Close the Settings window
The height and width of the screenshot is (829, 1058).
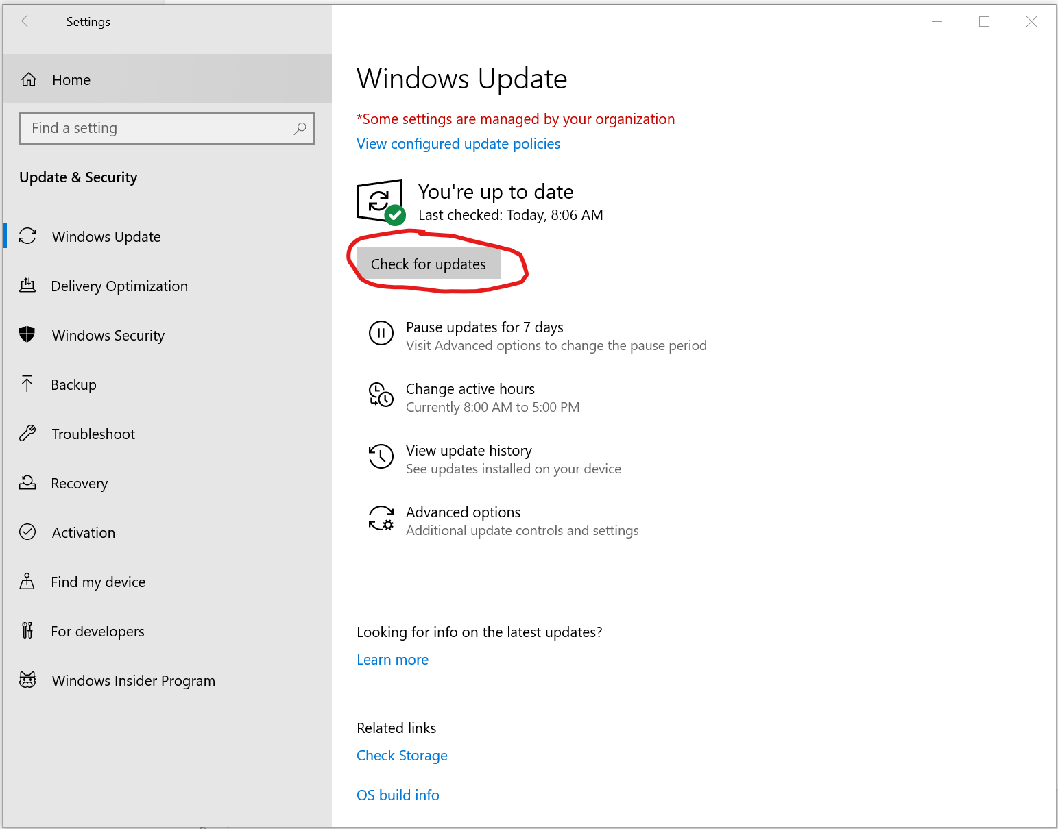1031,21
